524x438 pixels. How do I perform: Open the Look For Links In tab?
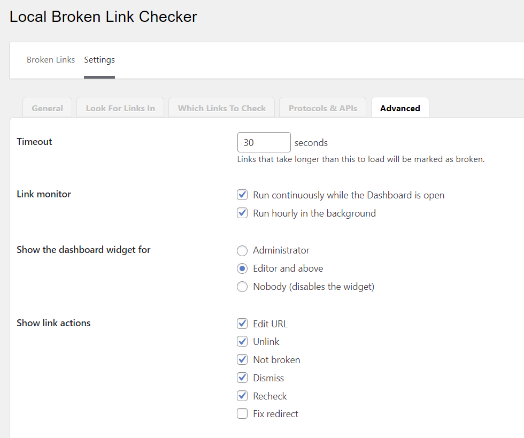120,107
